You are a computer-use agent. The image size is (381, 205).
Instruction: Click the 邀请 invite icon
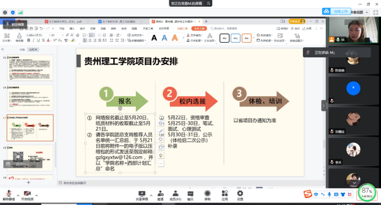tap(161, 193)
